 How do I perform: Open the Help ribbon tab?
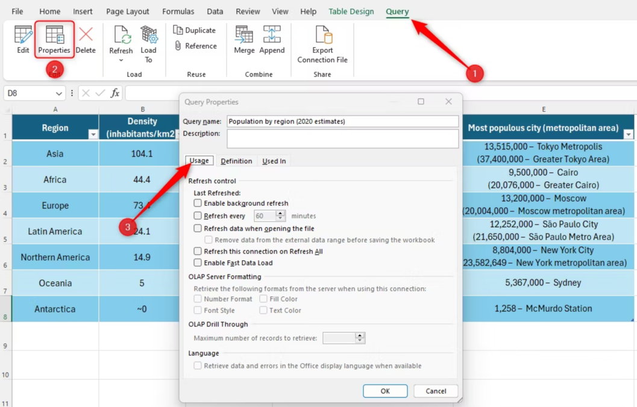click(x=309, y=11)
